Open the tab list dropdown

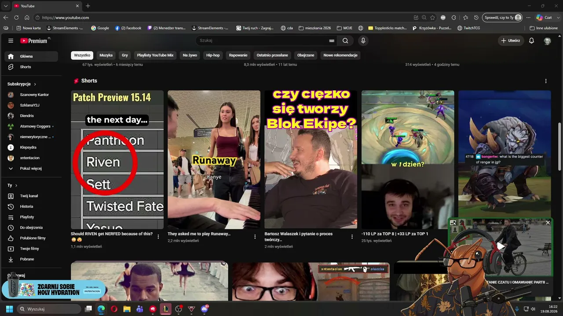[6, 6]
